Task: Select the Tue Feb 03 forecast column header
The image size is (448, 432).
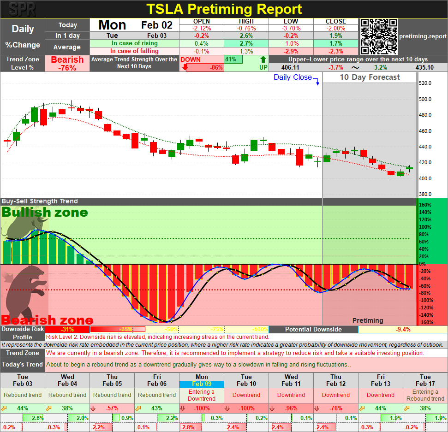Action: [23, 380]
